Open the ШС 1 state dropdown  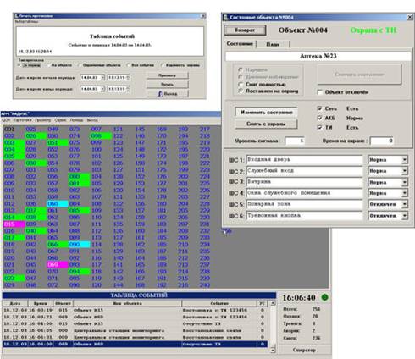[x=405, y=160]
